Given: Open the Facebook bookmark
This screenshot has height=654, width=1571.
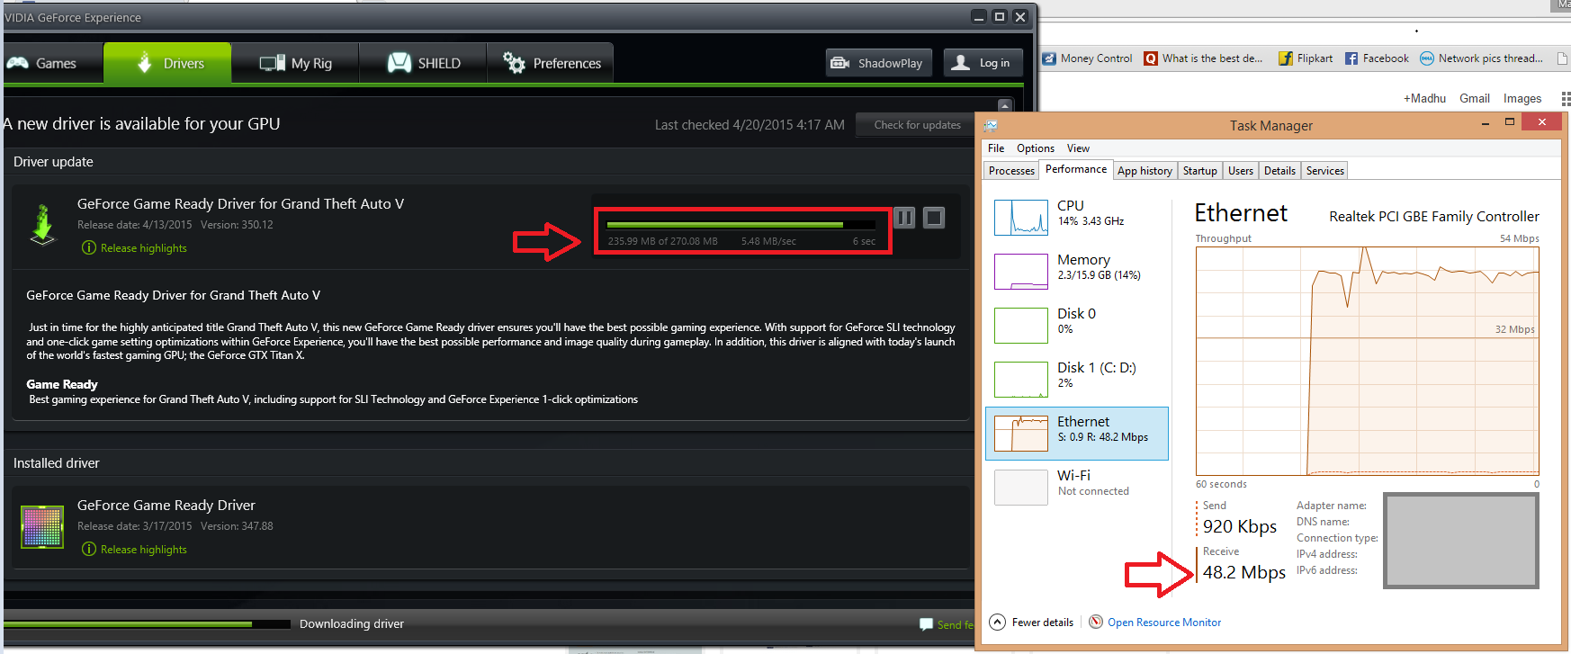Looking at the screenshot, I should [1377, 58].
